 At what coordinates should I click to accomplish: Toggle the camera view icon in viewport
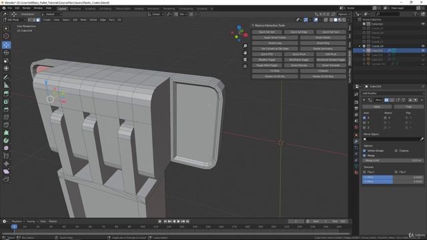pyautogui.click(x=245, y=59)
